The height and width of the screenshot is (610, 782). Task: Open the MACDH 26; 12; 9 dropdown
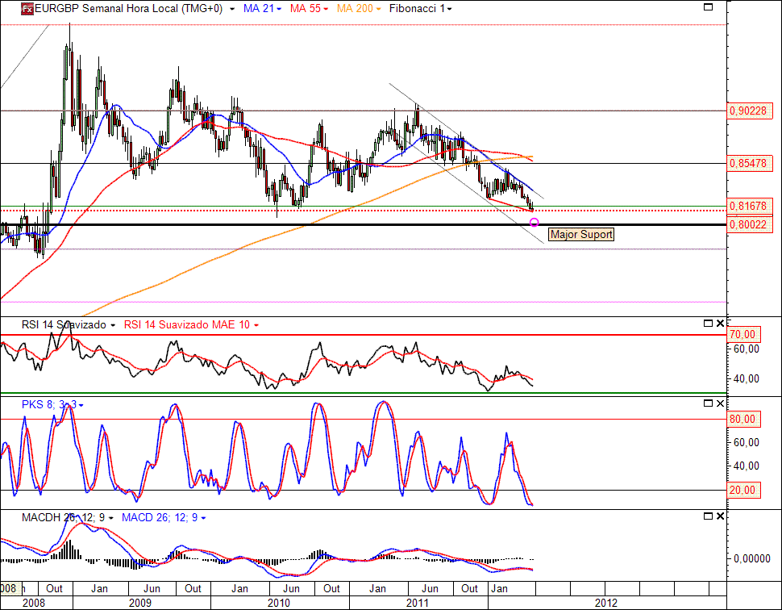[110, 518]
